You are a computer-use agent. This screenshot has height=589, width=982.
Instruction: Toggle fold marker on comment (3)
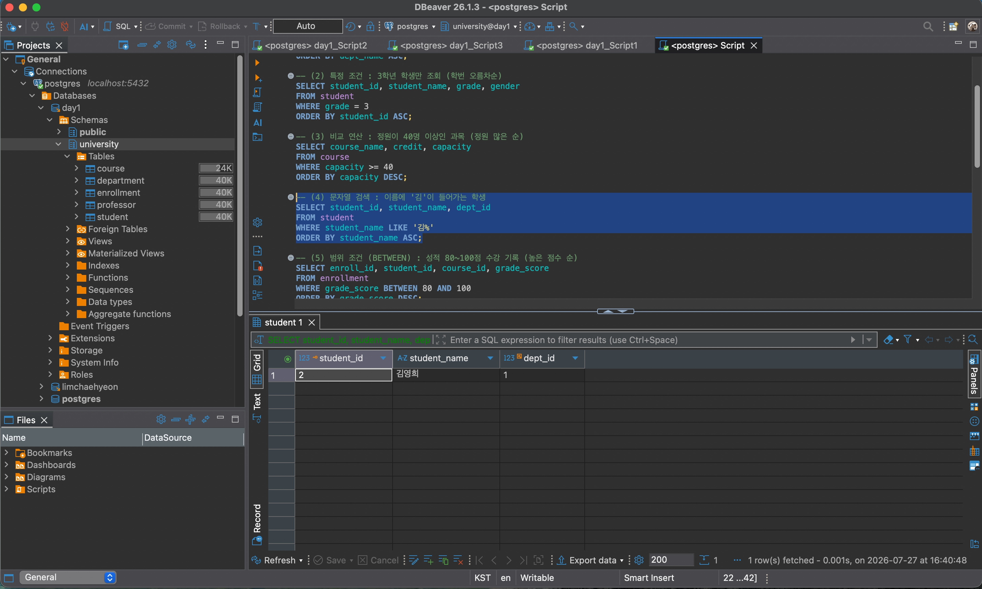290,136
